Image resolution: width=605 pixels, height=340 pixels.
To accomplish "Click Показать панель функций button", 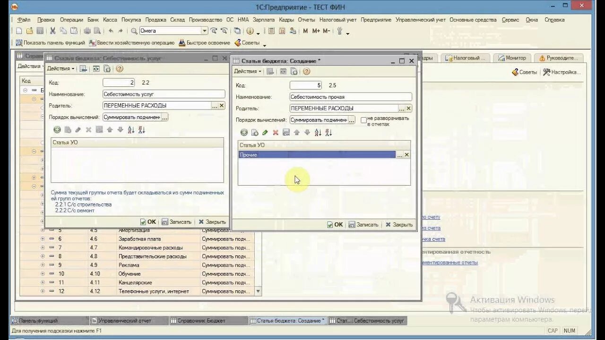I will (x=50, y=42).
